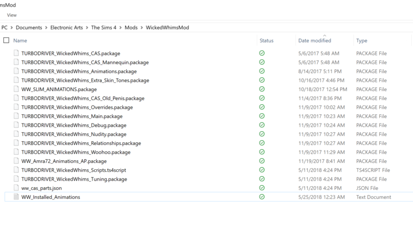Image resolution: width=413 pixels, height=229 pixels.
Task: Select WW_SLIM_ANIMATIONS.package file name
Action: point(59,90)
